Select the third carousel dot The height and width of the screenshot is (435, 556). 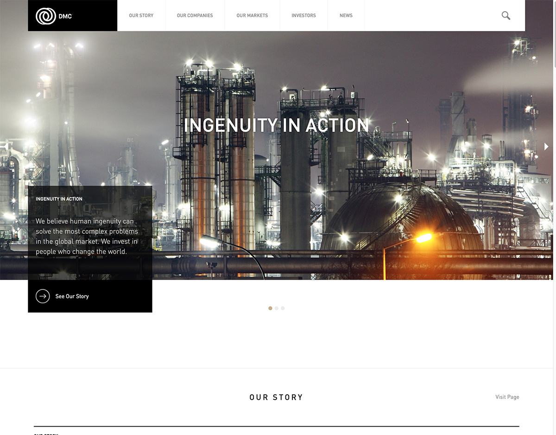click(283, 308)
